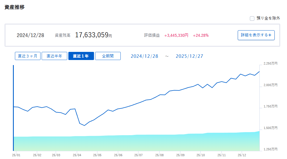Show the 全期間 full history view
This screenshot has width=287, height=159.
(108, 56)
